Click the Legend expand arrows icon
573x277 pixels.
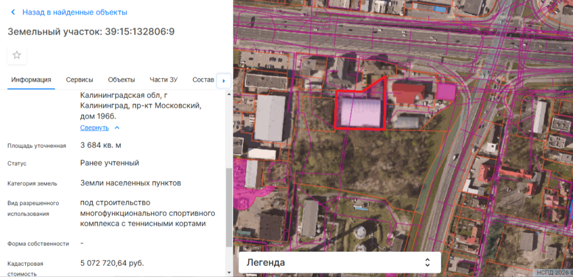point(427,262)
